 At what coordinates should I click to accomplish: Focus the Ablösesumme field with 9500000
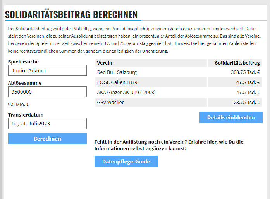(47, 92)
